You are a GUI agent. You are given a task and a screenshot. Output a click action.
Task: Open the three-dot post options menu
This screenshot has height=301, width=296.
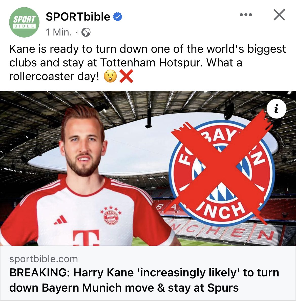246,15
